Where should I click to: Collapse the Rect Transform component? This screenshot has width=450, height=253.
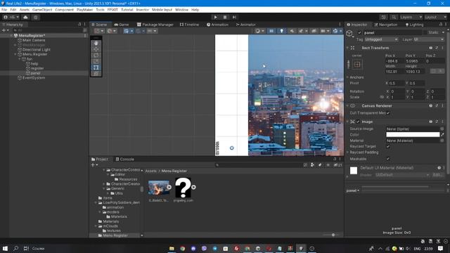click(x=348, y=48)
